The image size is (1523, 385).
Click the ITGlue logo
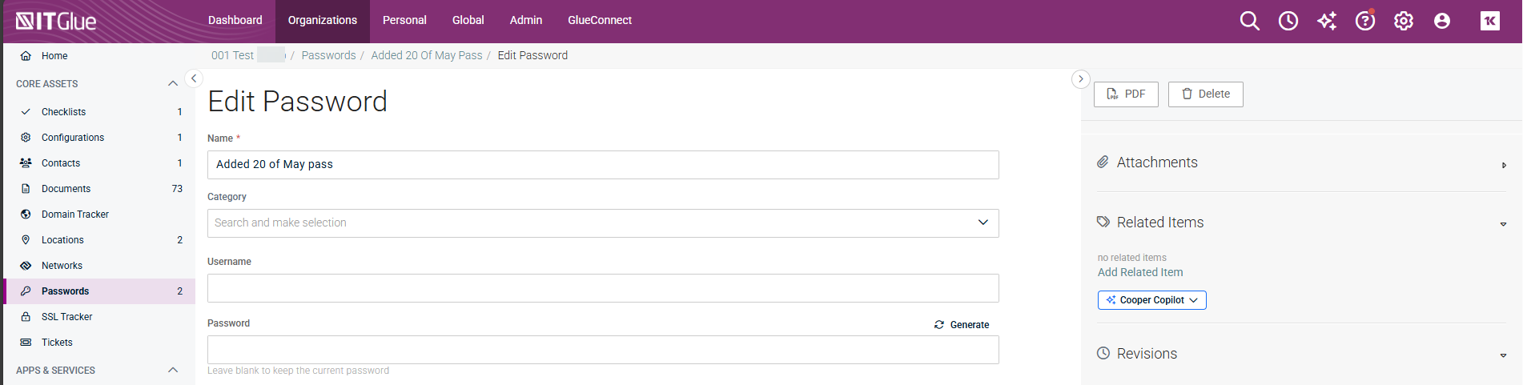click(x=56, y=22)
